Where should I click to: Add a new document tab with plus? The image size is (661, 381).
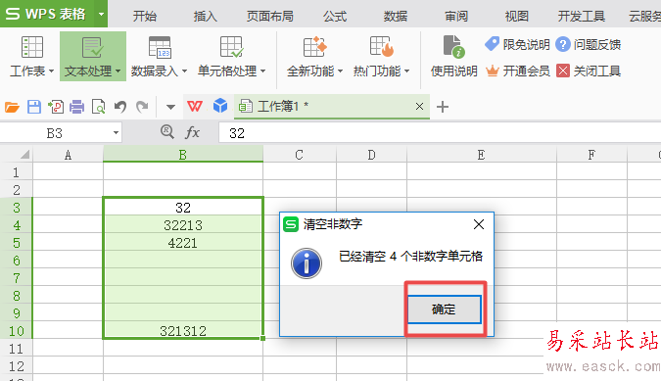(x=443, y=107)
